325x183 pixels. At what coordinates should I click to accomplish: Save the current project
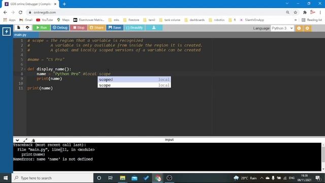[x=115, y=27]
